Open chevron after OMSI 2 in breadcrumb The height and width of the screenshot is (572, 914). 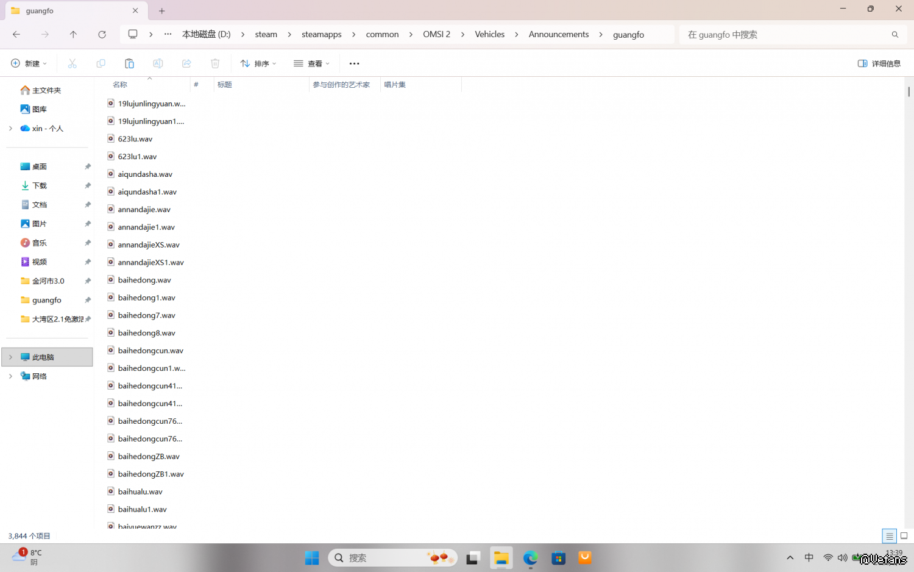click(x=462, y=35)
